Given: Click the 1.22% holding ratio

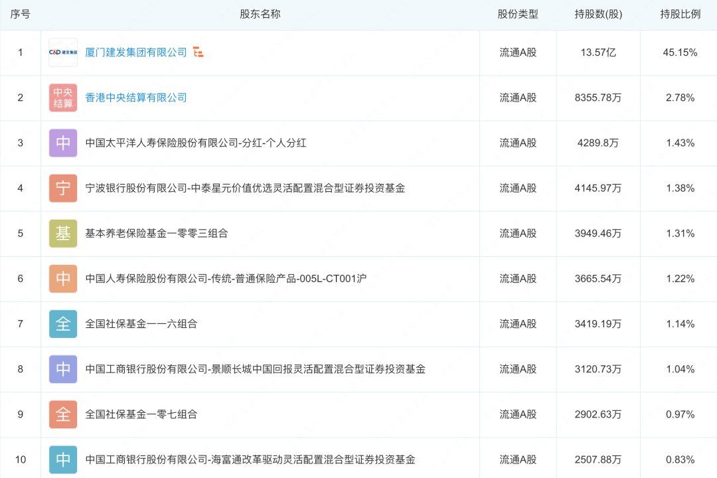Looking at the screenshot, I should (x=680, y=279).
